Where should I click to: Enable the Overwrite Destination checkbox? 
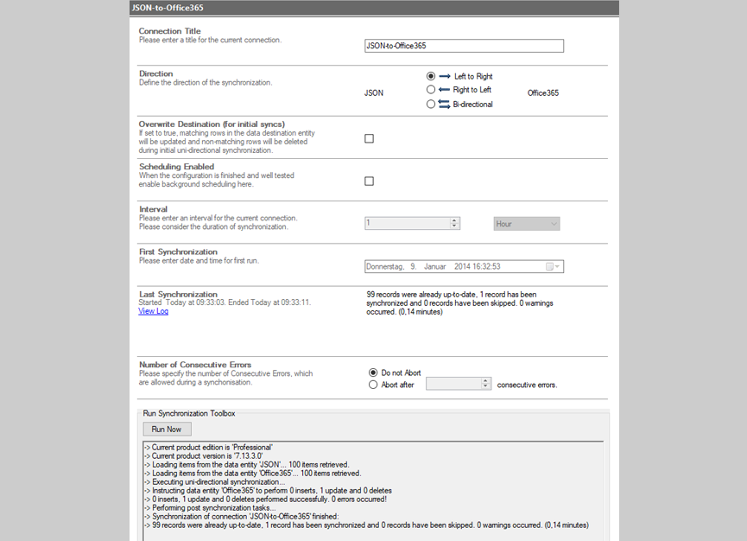click(x=369, y=138)
